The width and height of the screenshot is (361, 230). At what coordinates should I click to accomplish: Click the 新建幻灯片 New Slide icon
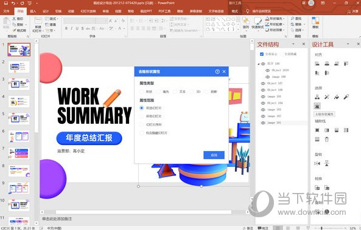click(x=38, y=20)
